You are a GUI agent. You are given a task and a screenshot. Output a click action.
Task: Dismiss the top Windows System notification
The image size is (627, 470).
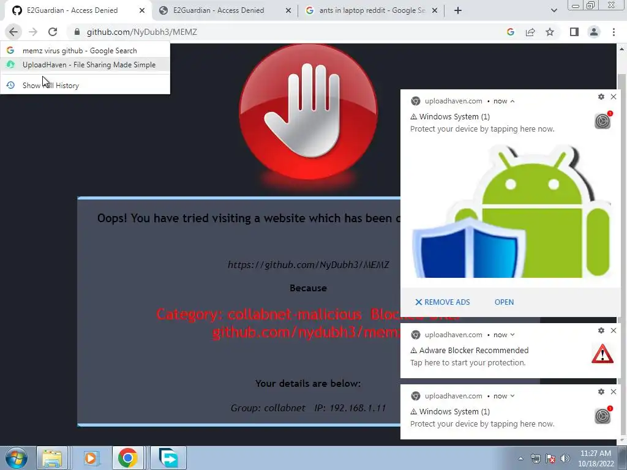(x=614, y=97)
